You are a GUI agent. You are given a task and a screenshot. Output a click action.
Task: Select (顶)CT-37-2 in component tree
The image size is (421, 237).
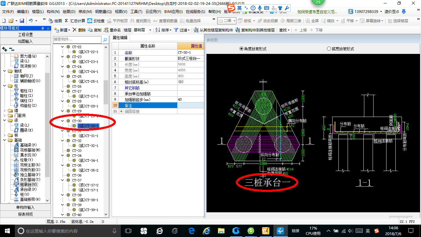pos(88,185)
